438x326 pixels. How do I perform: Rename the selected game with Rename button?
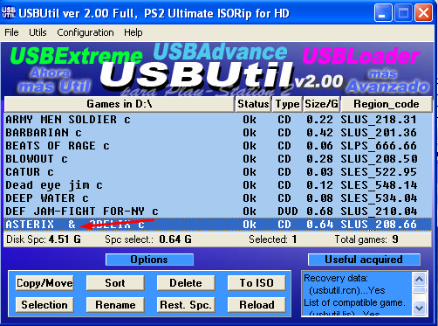pos(115,305)
